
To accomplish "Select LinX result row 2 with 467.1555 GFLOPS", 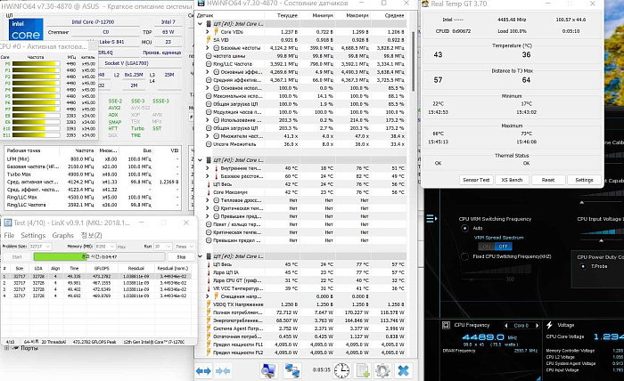I will pyautogui.click(x=95, y=283).
